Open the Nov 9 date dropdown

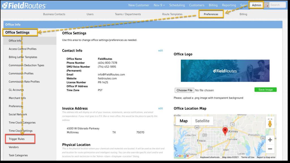[159, 5]
